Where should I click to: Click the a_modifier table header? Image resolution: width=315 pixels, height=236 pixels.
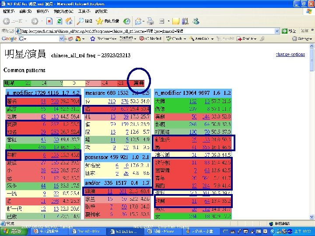43,93
